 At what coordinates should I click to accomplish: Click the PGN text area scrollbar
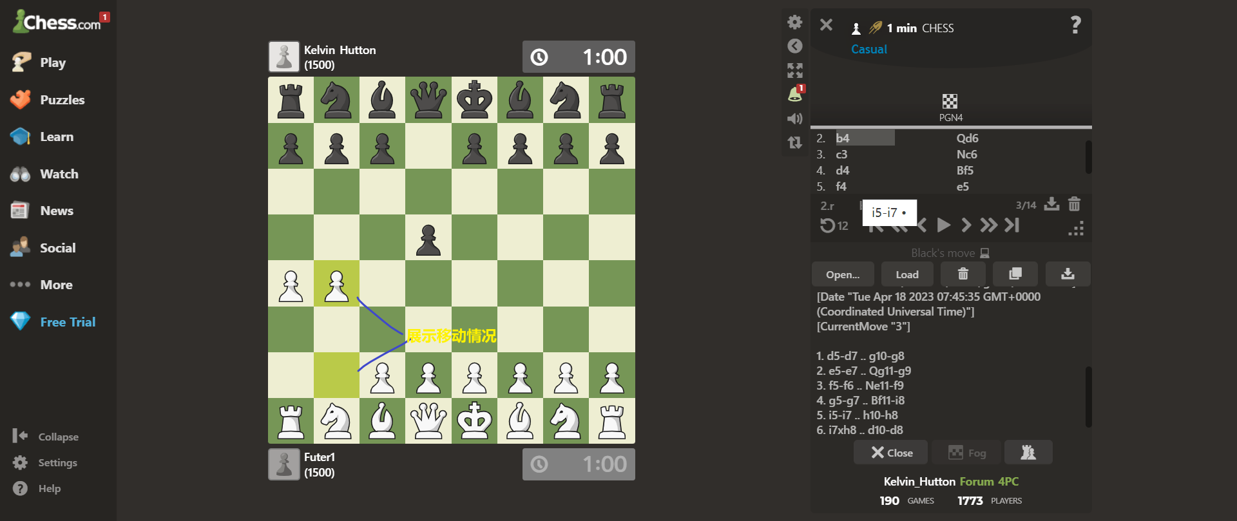[x=1088, y=397]
